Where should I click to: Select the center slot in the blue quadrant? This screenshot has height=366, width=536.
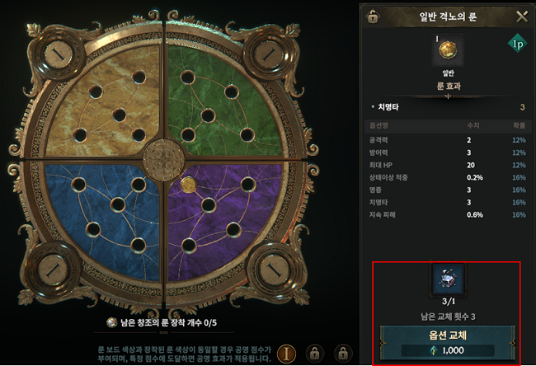[118, 204]
